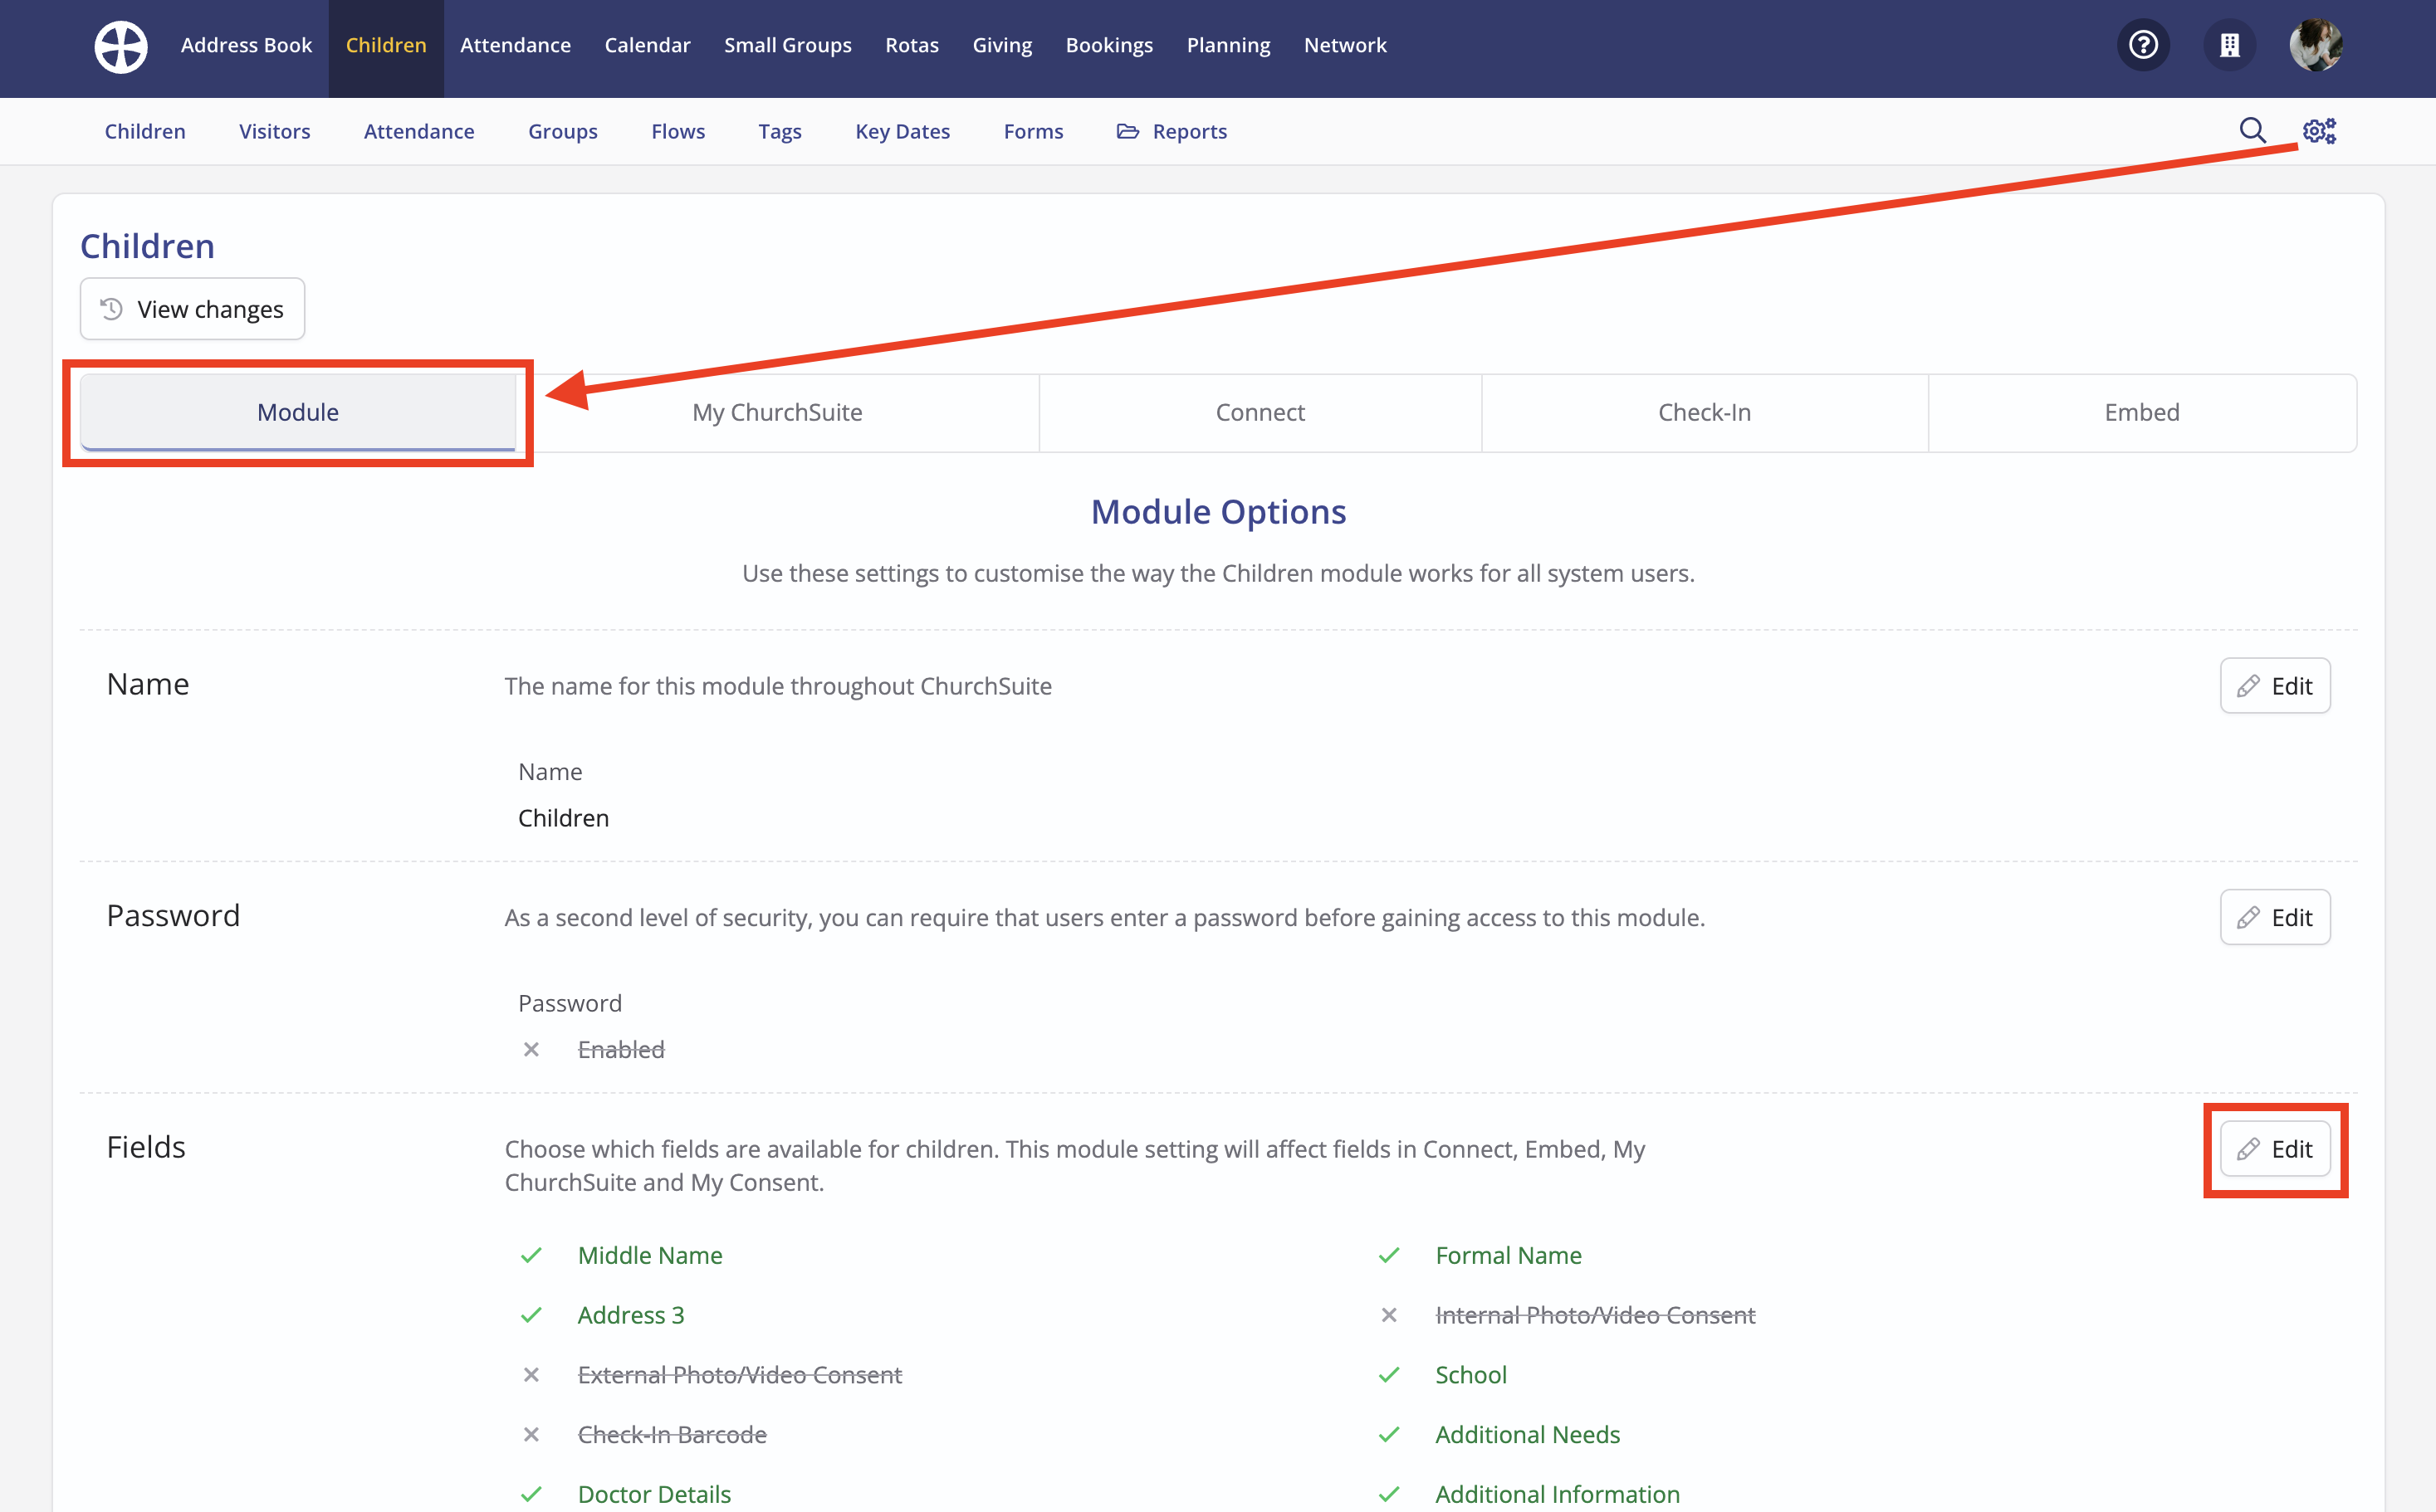Open the help question mark icon
2436x1512 pixels.
(x=2143, y=45)
